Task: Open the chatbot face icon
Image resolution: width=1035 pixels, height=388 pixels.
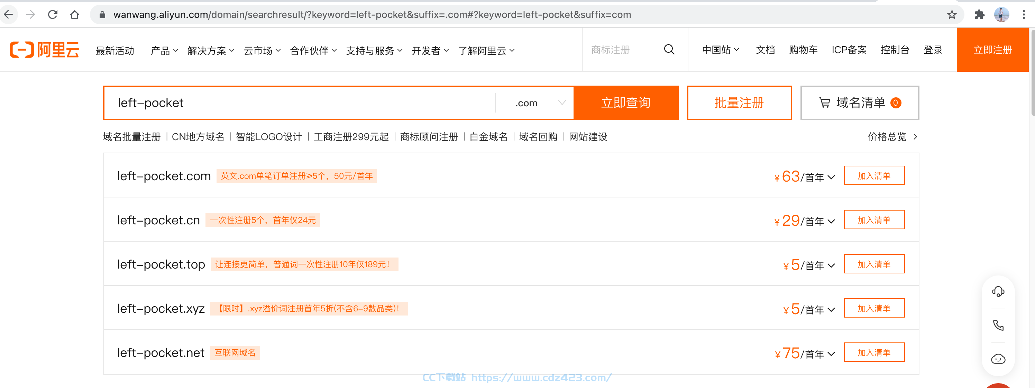Action: click(x=998, y=359)
